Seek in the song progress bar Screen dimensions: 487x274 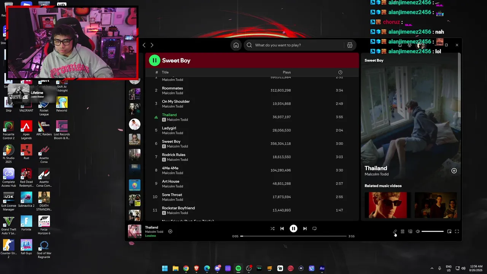293,236
